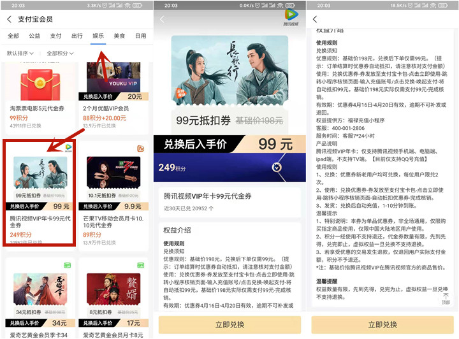The width and height of the screenshot is (459, 339).
Task: Open the 全部积分 points filter dropdown
Action: [x=60, y=54]
